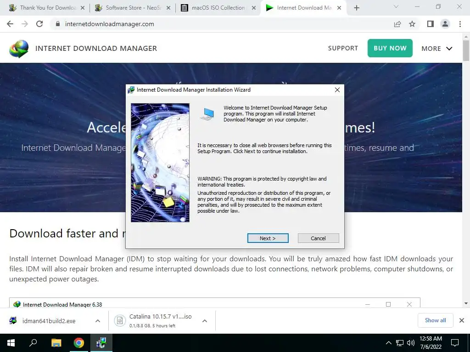Click the page vertical scrollbar thumb
The image size is (470, 352).
(466, 50)
